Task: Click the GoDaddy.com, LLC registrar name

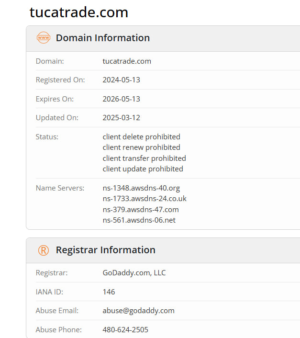Action: point(134,273)
